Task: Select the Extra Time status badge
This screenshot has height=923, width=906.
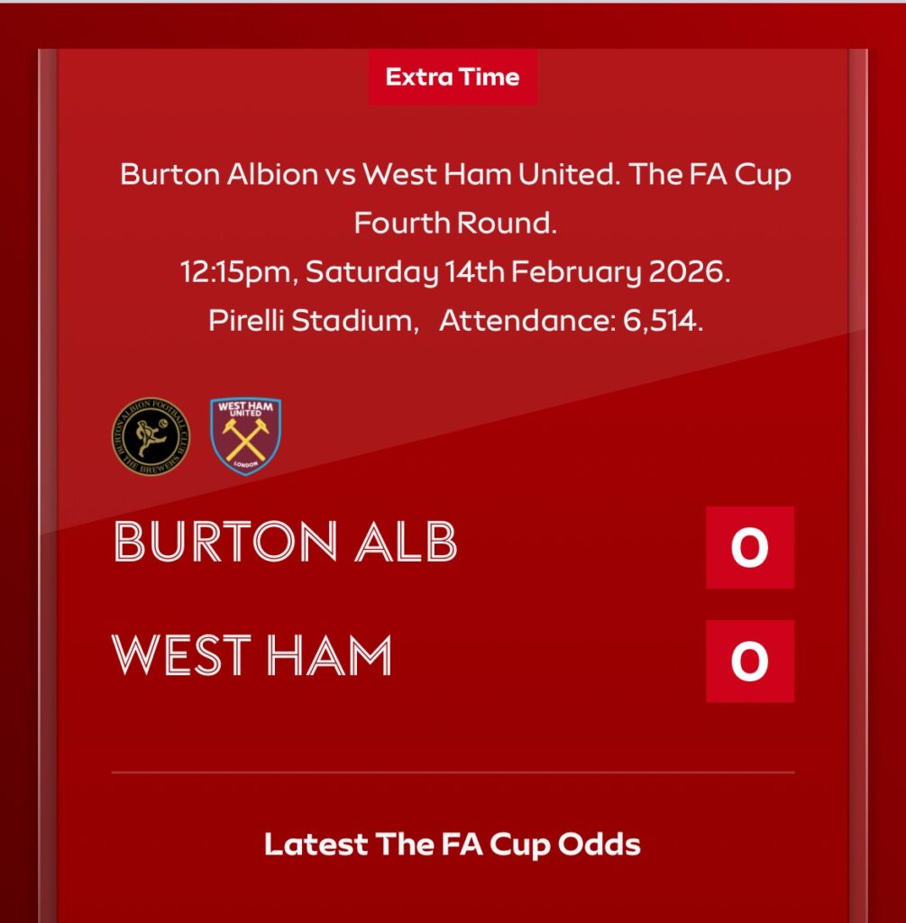Action: (x=453, y=78)
